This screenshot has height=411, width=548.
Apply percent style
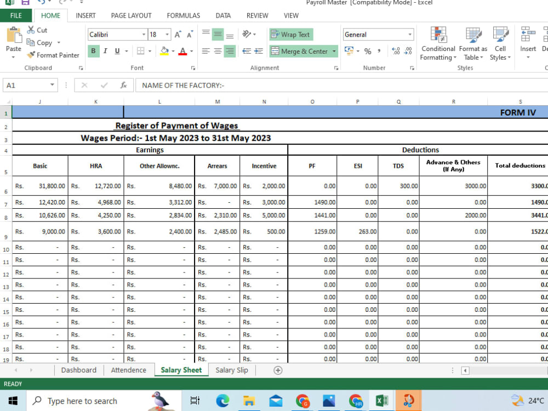tap(368, 51)
